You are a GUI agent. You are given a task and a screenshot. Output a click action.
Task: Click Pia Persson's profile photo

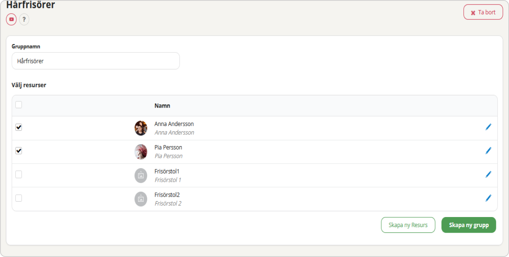tap(141, 152)
